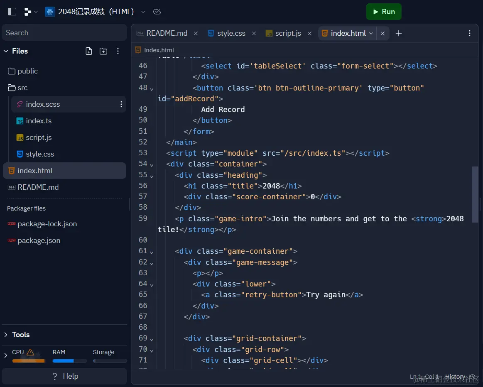Image resolution: width=483 pixels, height=387 pixels.
Task: Add a new tab with plus
Action: (399, 33)
